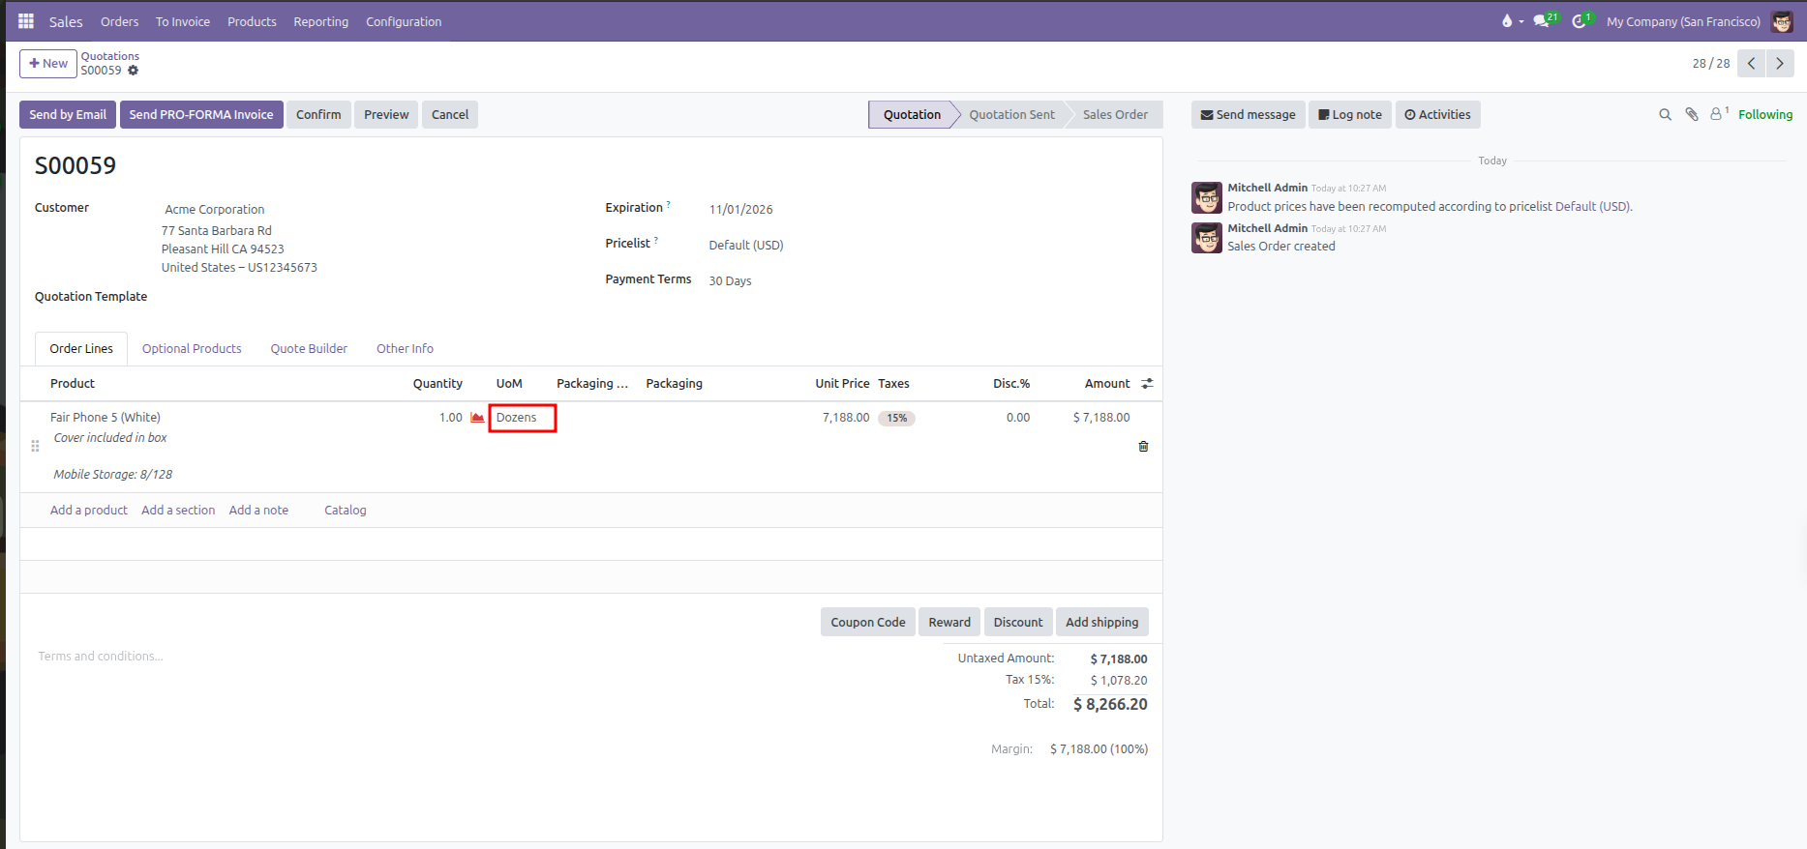Screen dimensions: 1807x849
Task: Switch to the Optional Products tab
Action: pyautogui.click(x=192, y=349)
